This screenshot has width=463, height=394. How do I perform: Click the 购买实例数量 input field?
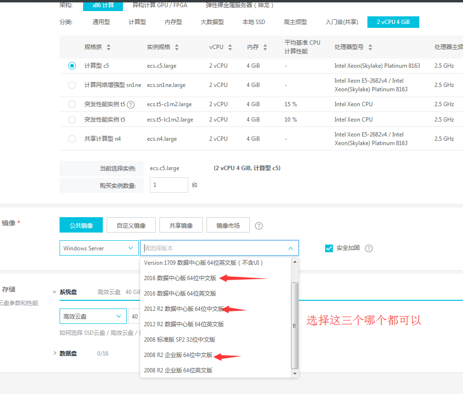169,185
